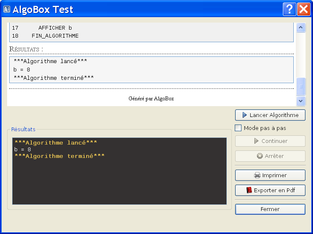This screenshot has width=313, height=234.
Task: Click the preview scrollbar thumb
Action: [300, 86]
